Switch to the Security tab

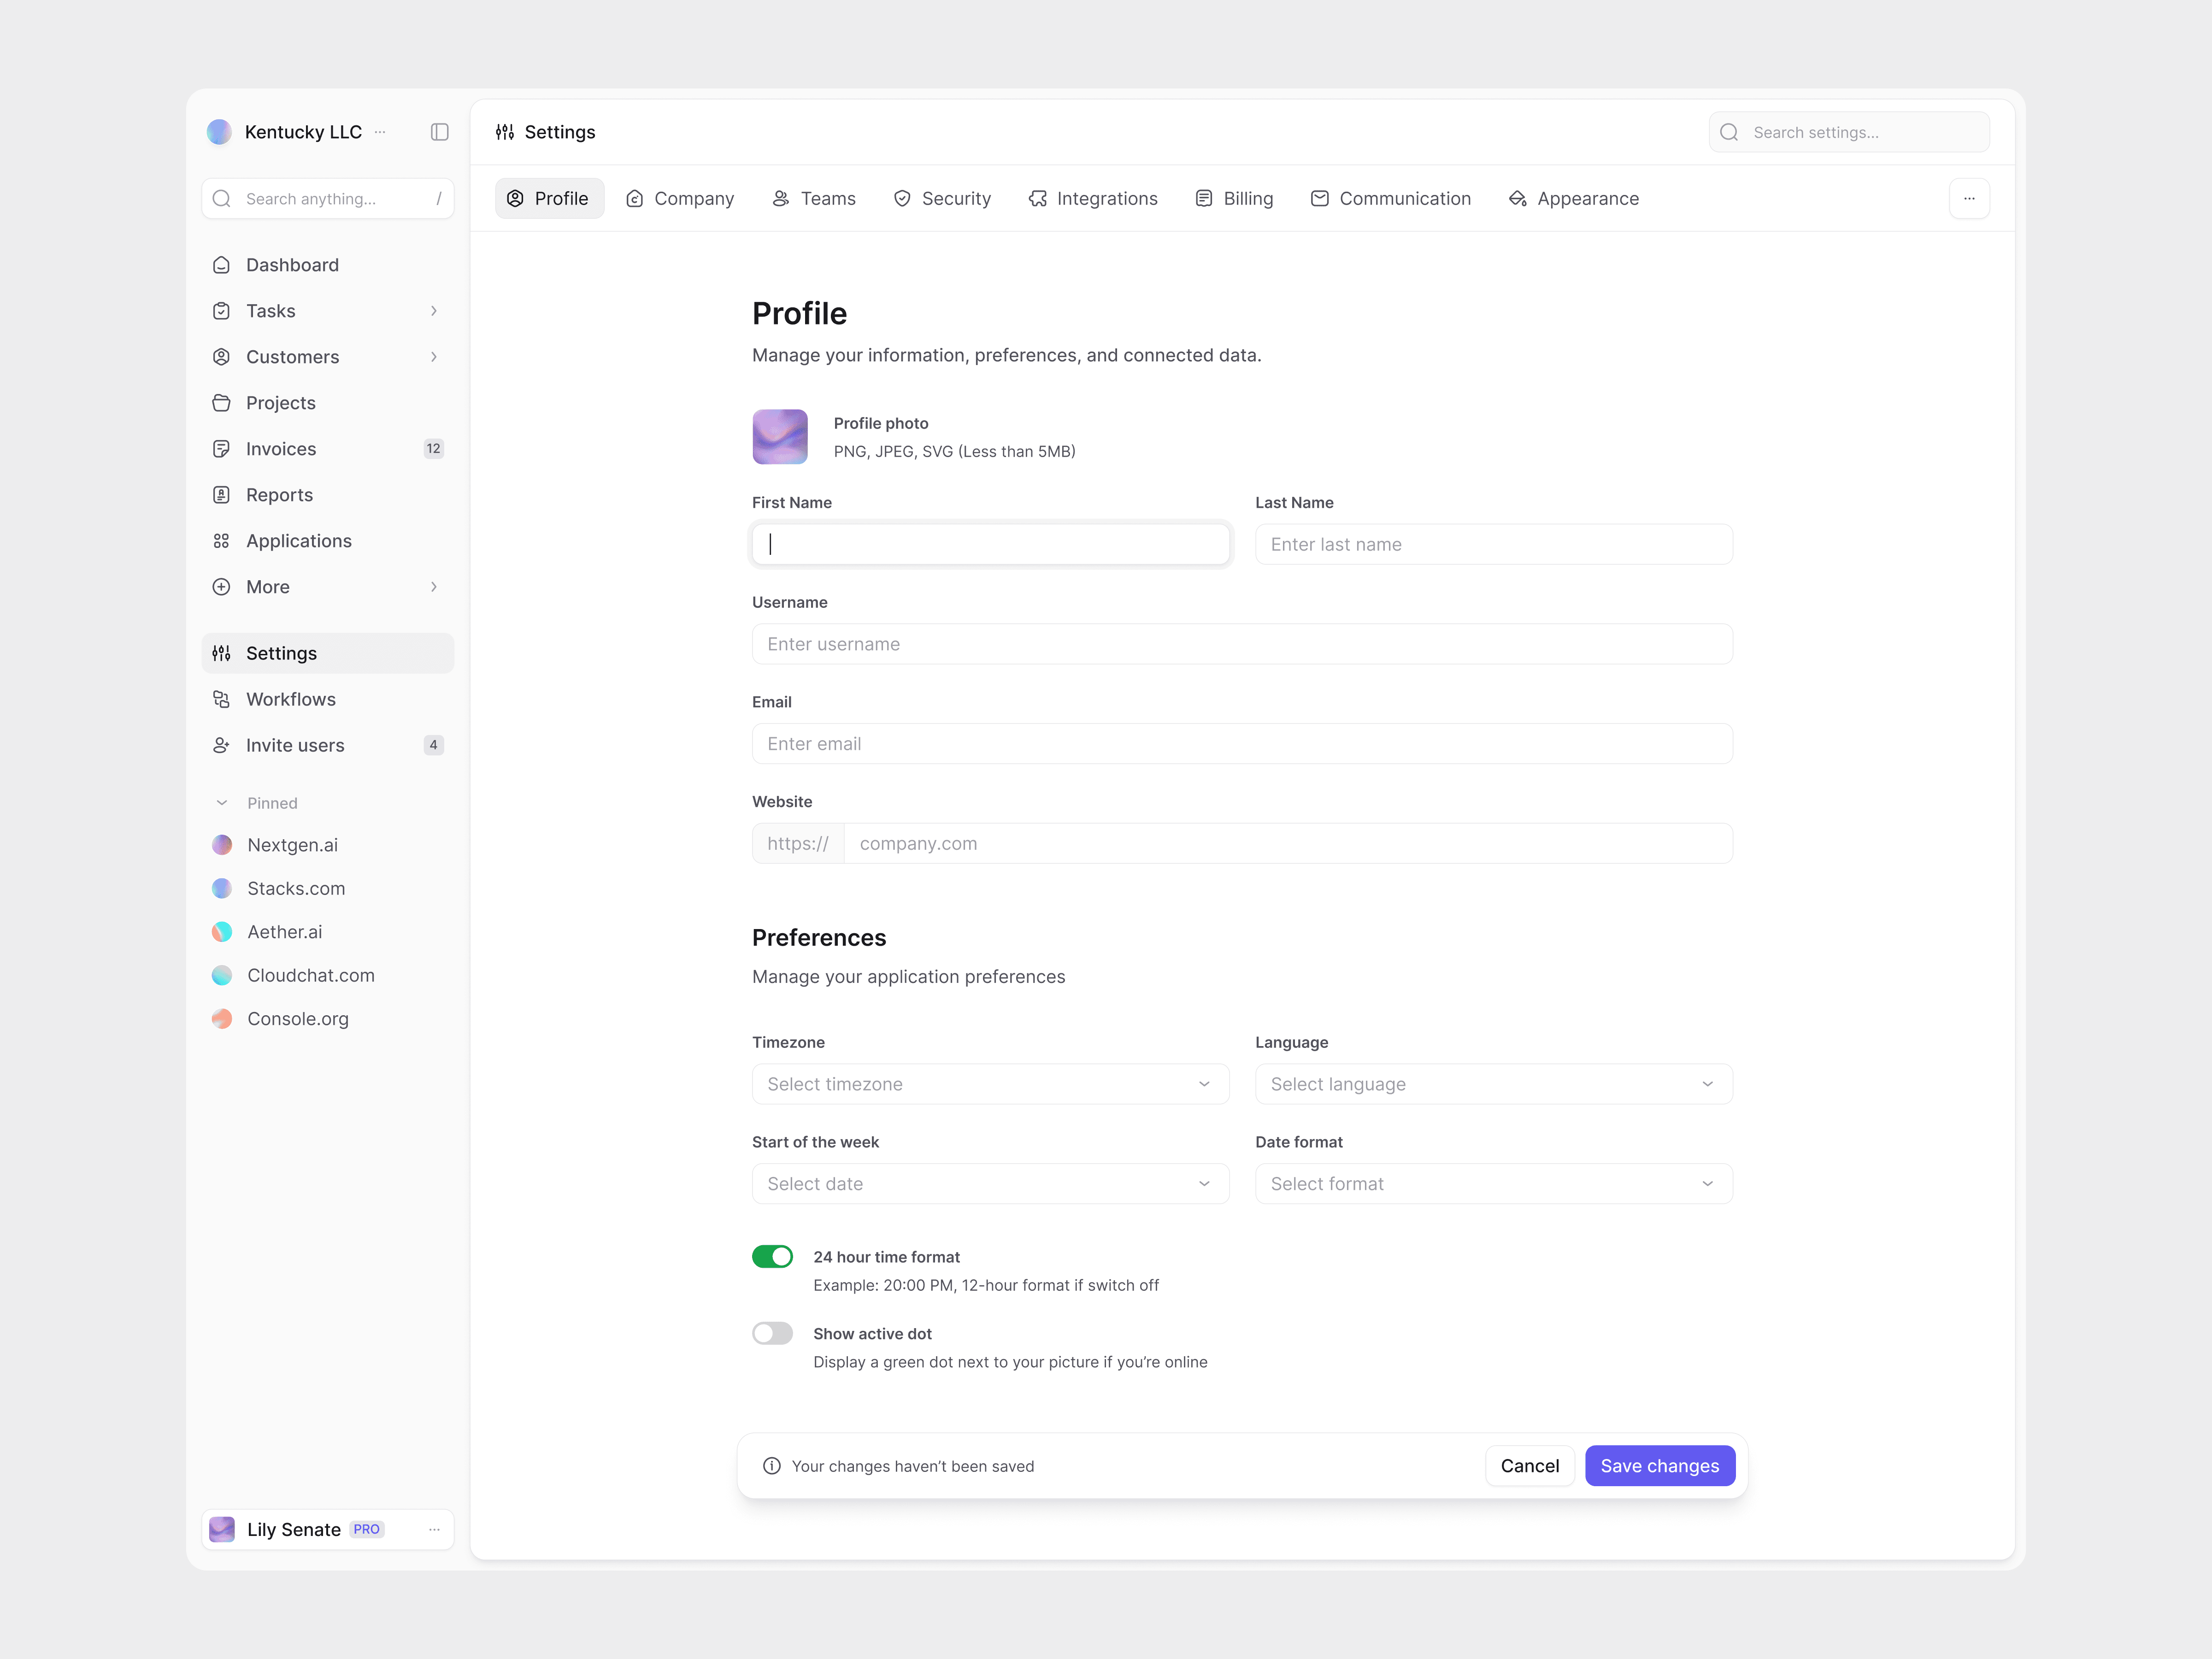coord(942,198)
